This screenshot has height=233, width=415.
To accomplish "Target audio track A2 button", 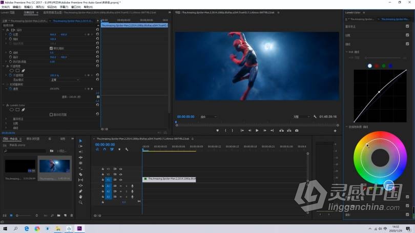I will (108, 191).
